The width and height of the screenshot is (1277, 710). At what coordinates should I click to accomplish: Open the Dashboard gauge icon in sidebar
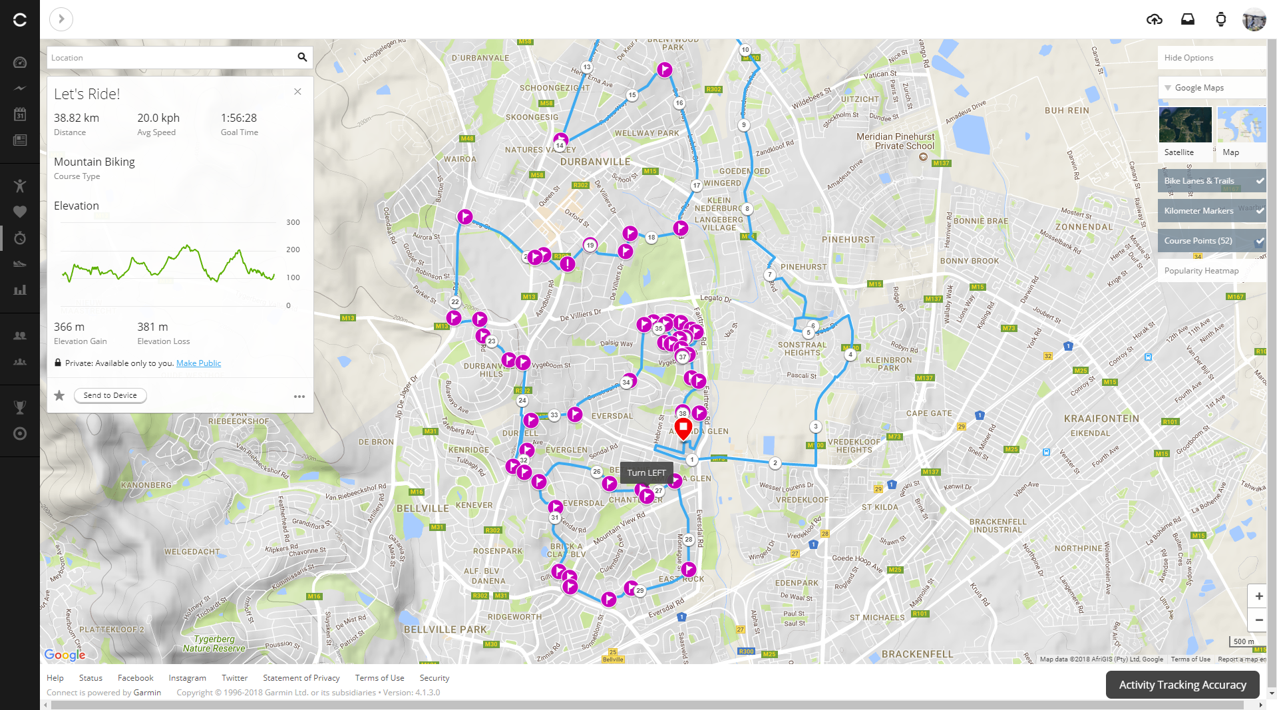pos(20,63)
